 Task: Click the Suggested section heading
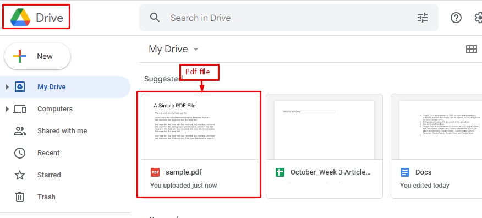(x=163, y=79)
